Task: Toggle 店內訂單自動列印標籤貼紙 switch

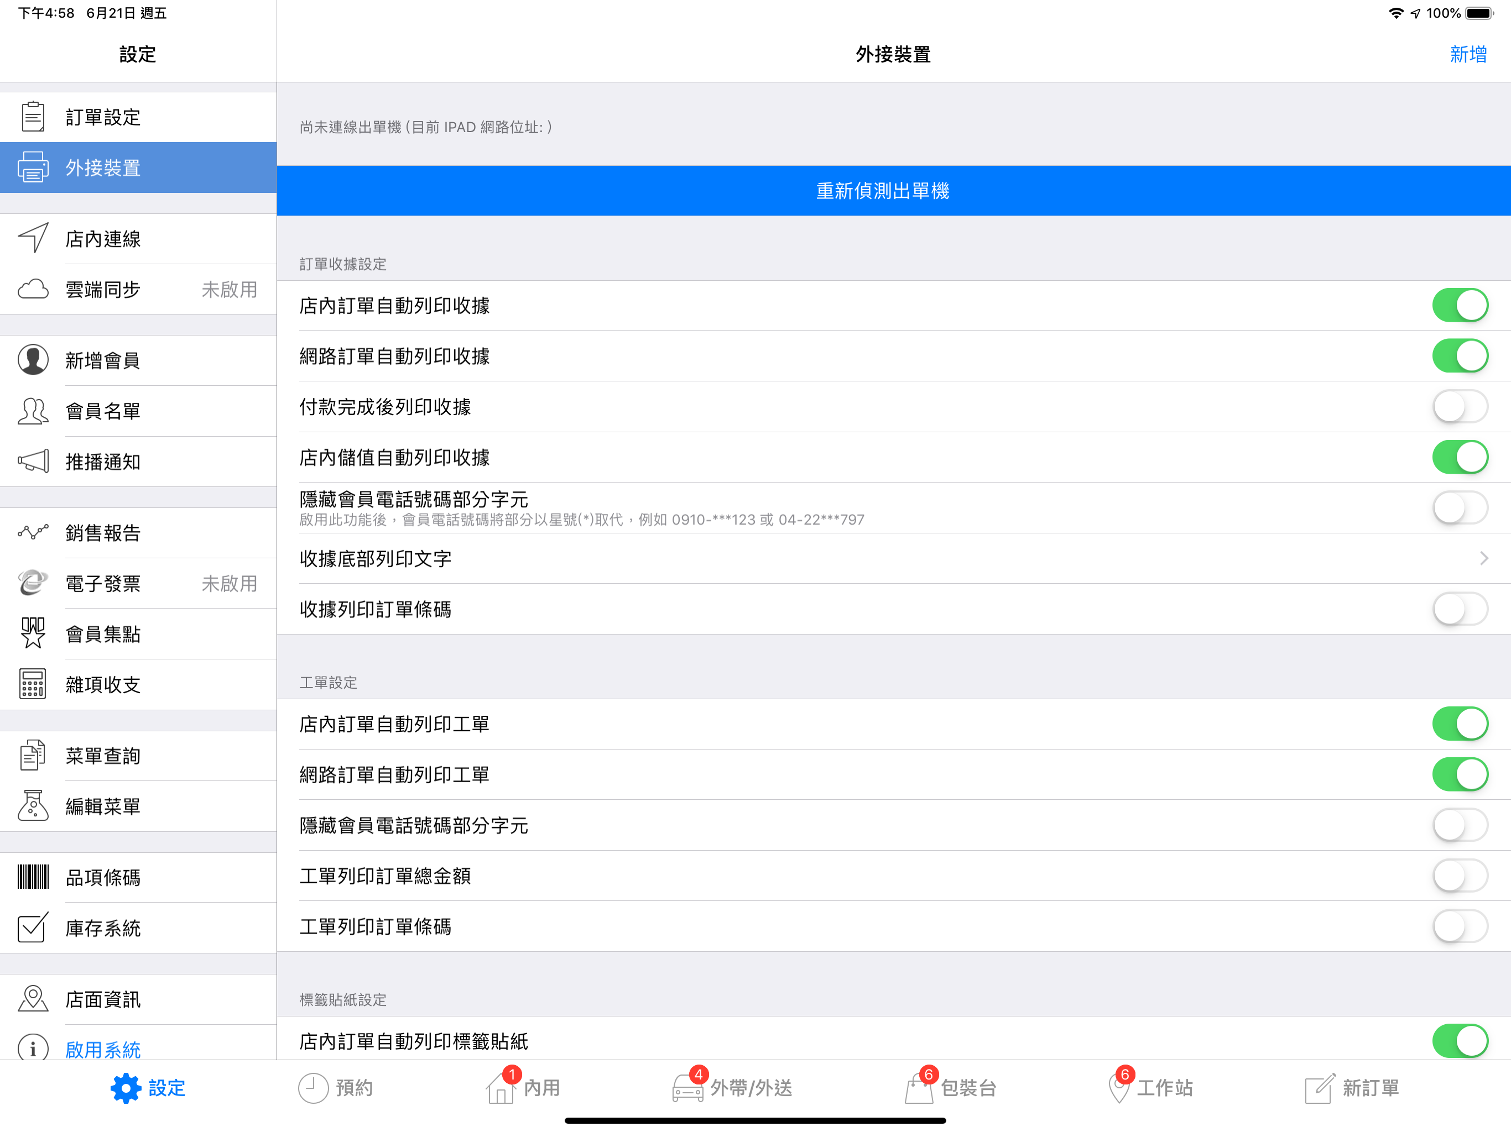Action: tap(1460, 1041)
